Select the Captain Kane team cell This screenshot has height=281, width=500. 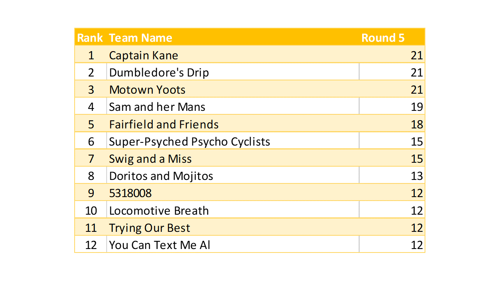pyautogui.click(x=144, y=55)
